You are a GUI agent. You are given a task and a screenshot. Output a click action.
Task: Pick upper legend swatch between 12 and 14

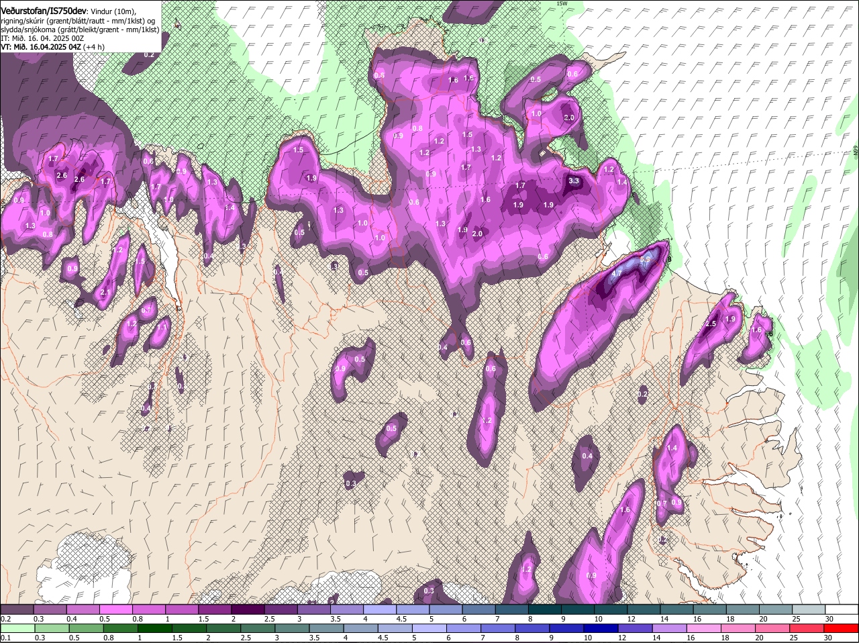tap(644, 609)
